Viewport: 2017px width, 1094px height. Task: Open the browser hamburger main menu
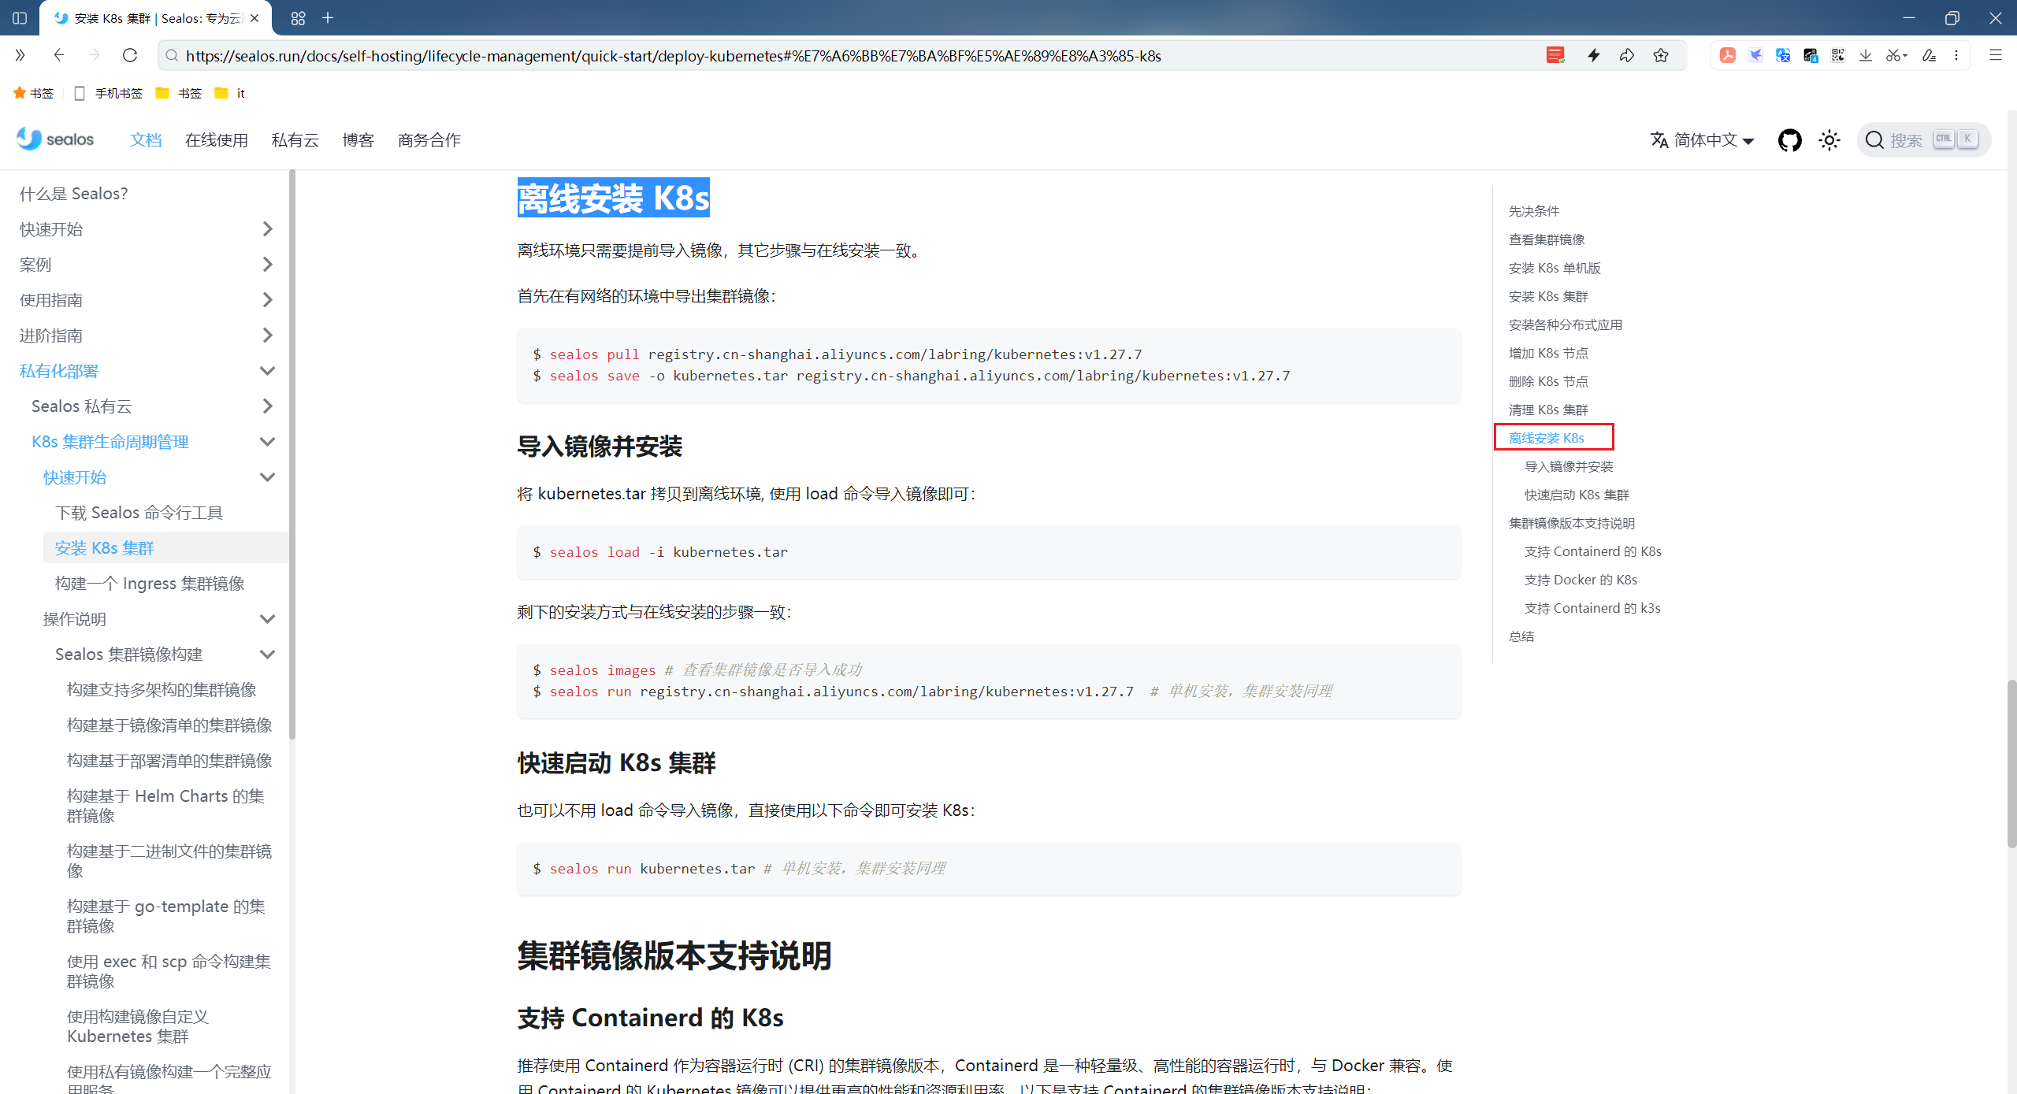click(1996, 55)
